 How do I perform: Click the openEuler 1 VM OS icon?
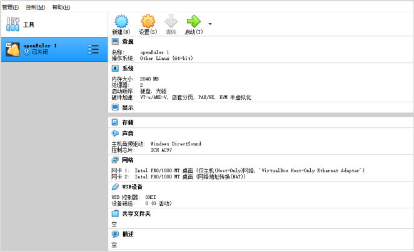pyautogui.click(x=13, y=49)
